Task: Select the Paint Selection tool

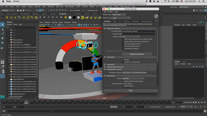Action: pyautogui.click(x=2, y=34)
